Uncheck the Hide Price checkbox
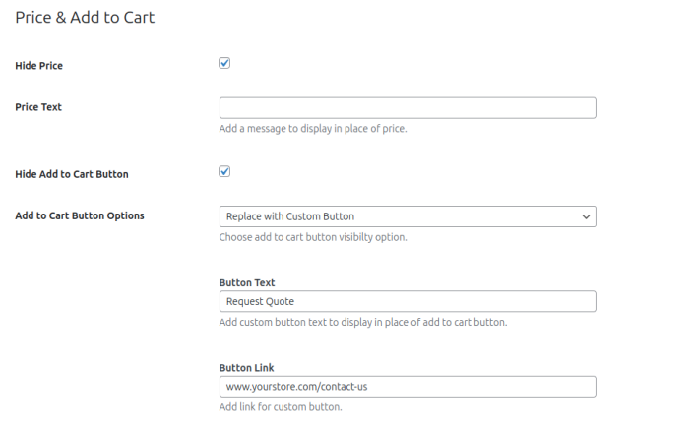Image resolution: width=692 pixels, height=430 pixels. click(224, 63)
